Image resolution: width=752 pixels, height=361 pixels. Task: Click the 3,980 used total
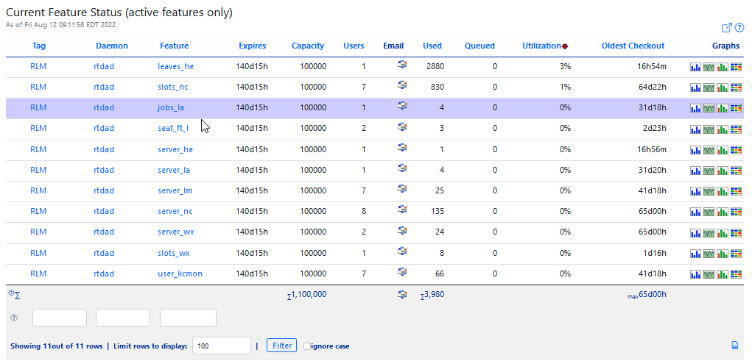(432, 294)
